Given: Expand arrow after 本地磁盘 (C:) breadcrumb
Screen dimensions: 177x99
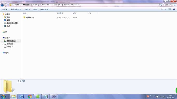Looking at the screenshot, I should (x=33, y=5).
